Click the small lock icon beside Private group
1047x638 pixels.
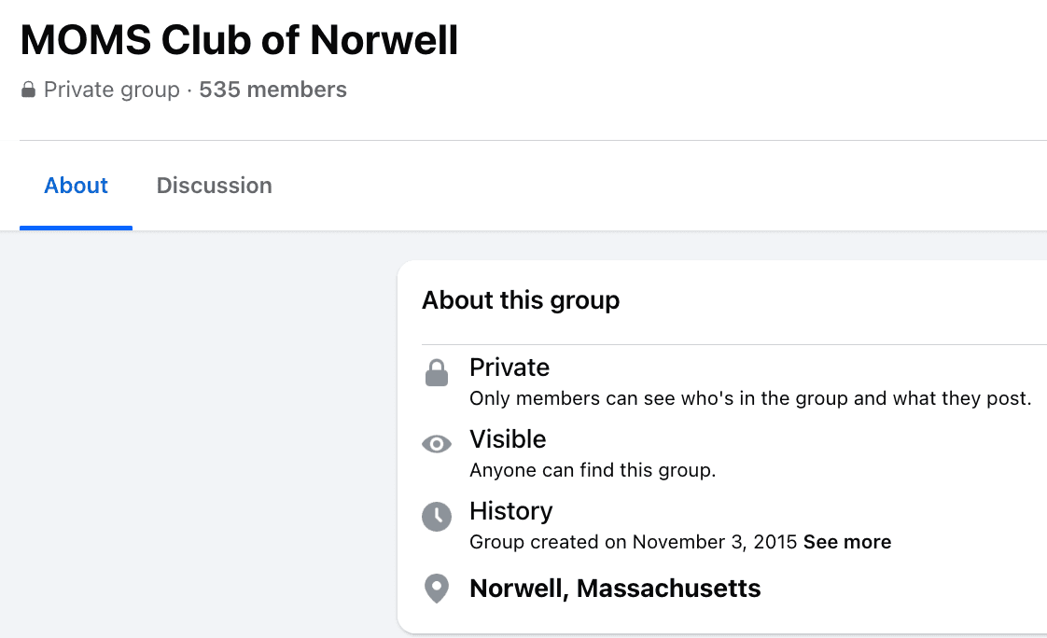tap(29, 90)
